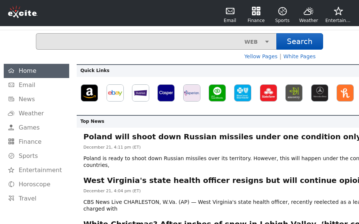Viewport: 359px width, 224px height.
Task: Launch the Casper quick link icon
Action: click(x=166, y=93)
